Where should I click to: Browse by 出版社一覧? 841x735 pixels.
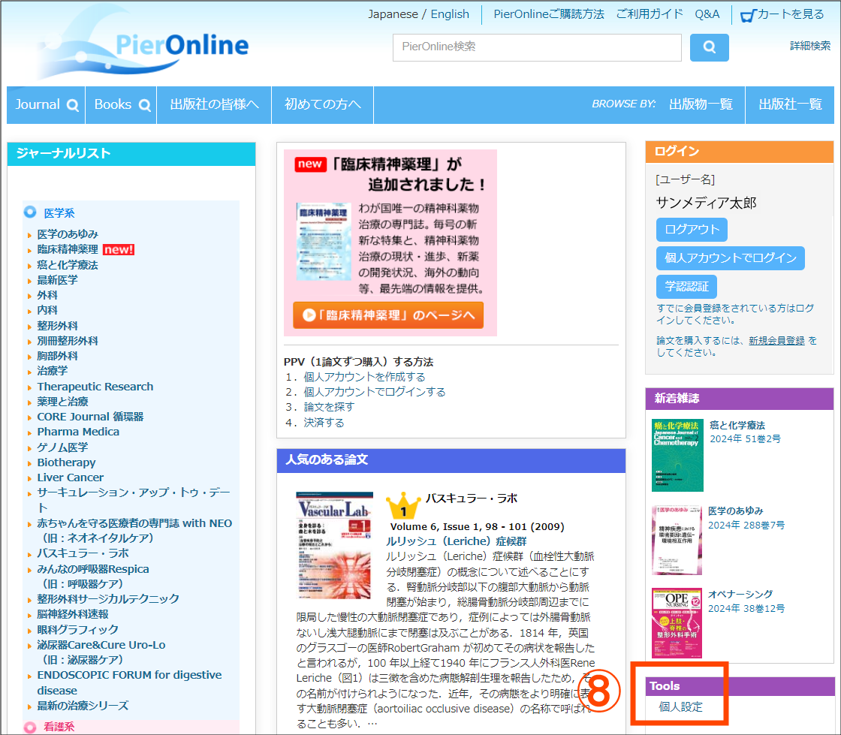point(790,104)
